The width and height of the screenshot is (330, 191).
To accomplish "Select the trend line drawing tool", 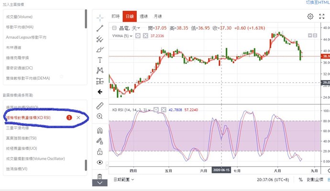I will click(x=100, y=28).
